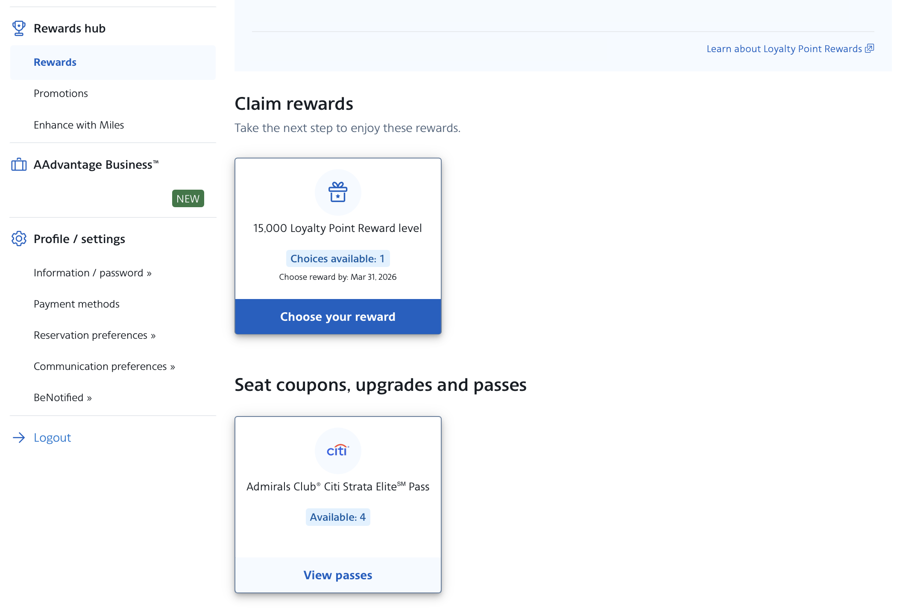Click the Rewards hub trophy icon
Image resolution: width=897 pixels, height=610 pixels.
(19, 28)
